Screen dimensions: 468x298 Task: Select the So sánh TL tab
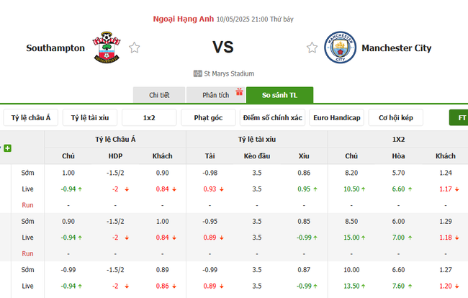tap(279, 95)
